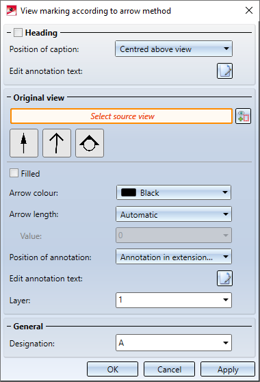The width and height of the screenshot is (260, 382).
Task: Open original view annotation text editor icon
Action: tap(224, 278)
